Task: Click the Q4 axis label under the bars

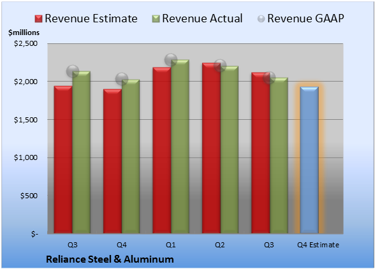Action: (121, 245)
